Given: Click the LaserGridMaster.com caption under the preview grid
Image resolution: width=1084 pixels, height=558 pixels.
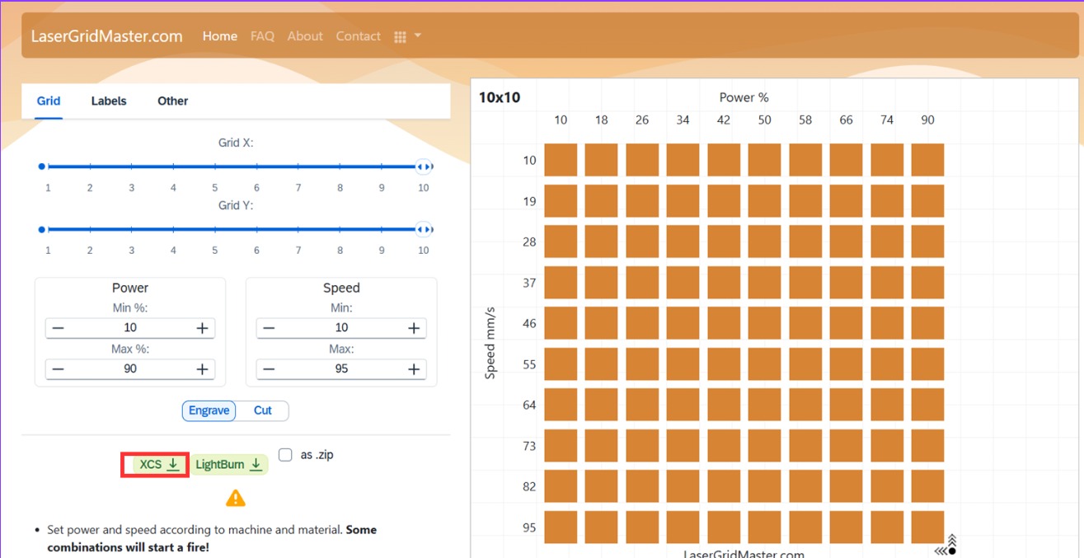Looking at the screenshot, I should 744,553.
